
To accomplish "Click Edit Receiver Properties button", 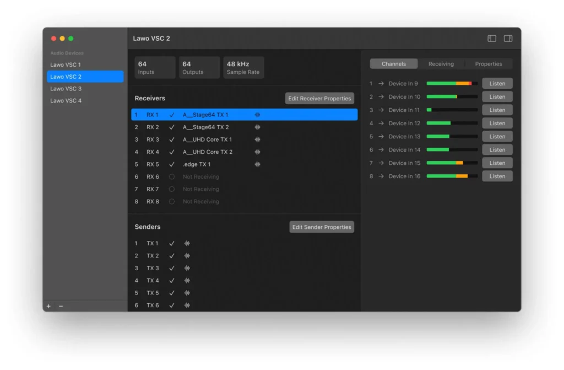I will [x=319, y=99].
